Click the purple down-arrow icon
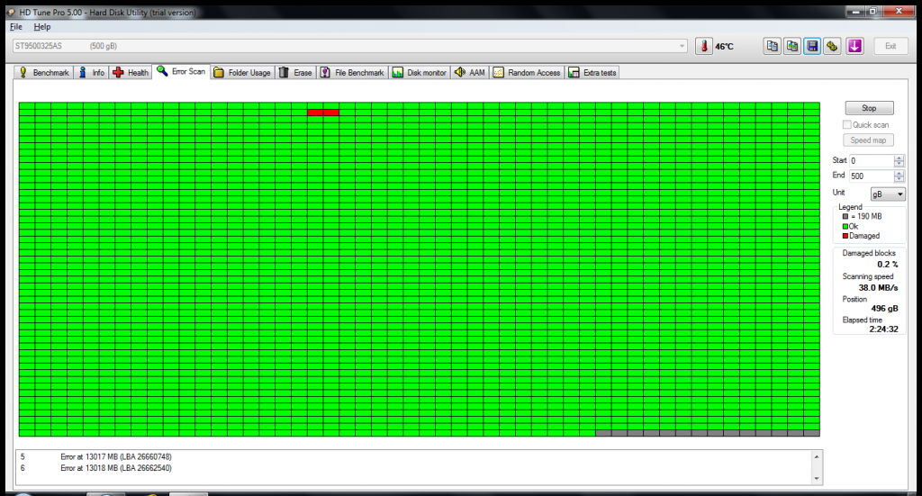 click(855, 46)
